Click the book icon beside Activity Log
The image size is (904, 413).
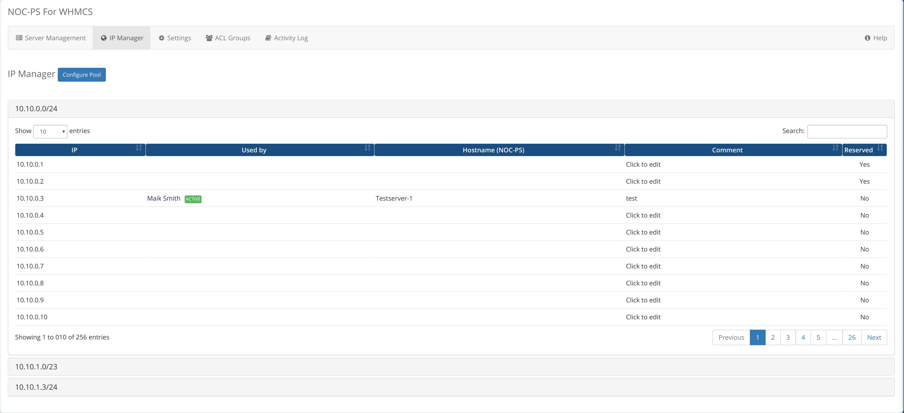tap(268, 38)
